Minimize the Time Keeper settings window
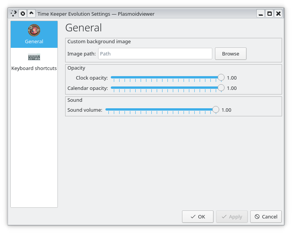The width and height of the screenshot is (292, 233). pos(261,13)
